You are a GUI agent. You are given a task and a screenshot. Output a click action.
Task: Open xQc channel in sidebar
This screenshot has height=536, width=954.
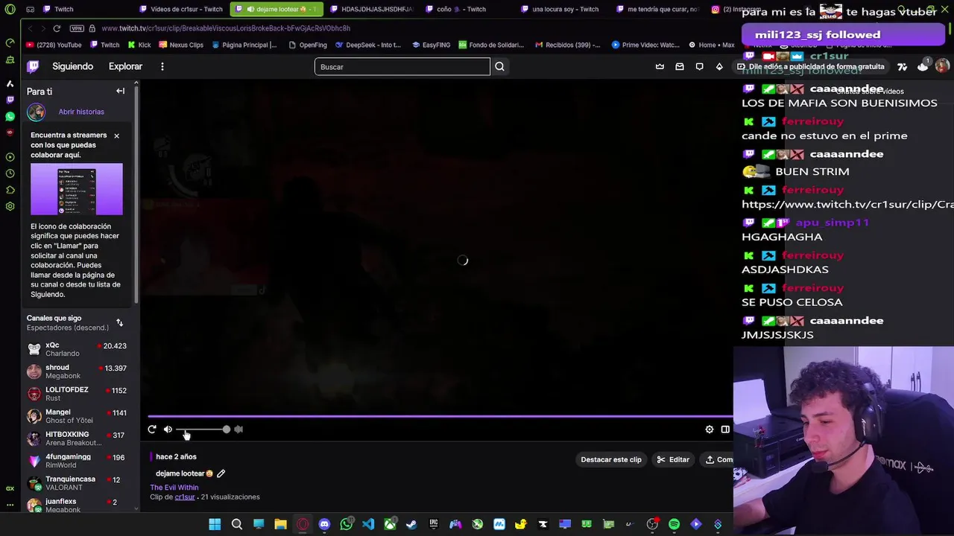click(77, 349)
